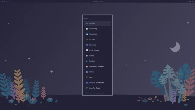Screen dimensions: 195x110
Task: Select the cliamp entry
Action: click(x=97, y=39)
